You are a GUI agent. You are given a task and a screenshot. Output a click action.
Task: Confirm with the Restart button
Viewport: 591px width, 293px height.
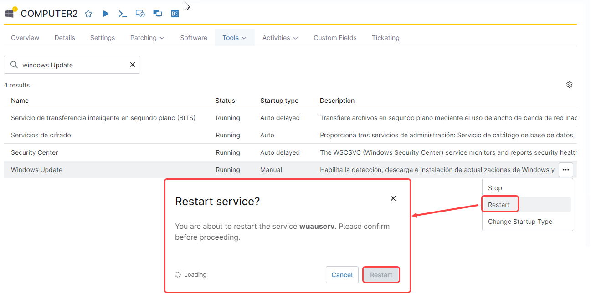point(381,275)
